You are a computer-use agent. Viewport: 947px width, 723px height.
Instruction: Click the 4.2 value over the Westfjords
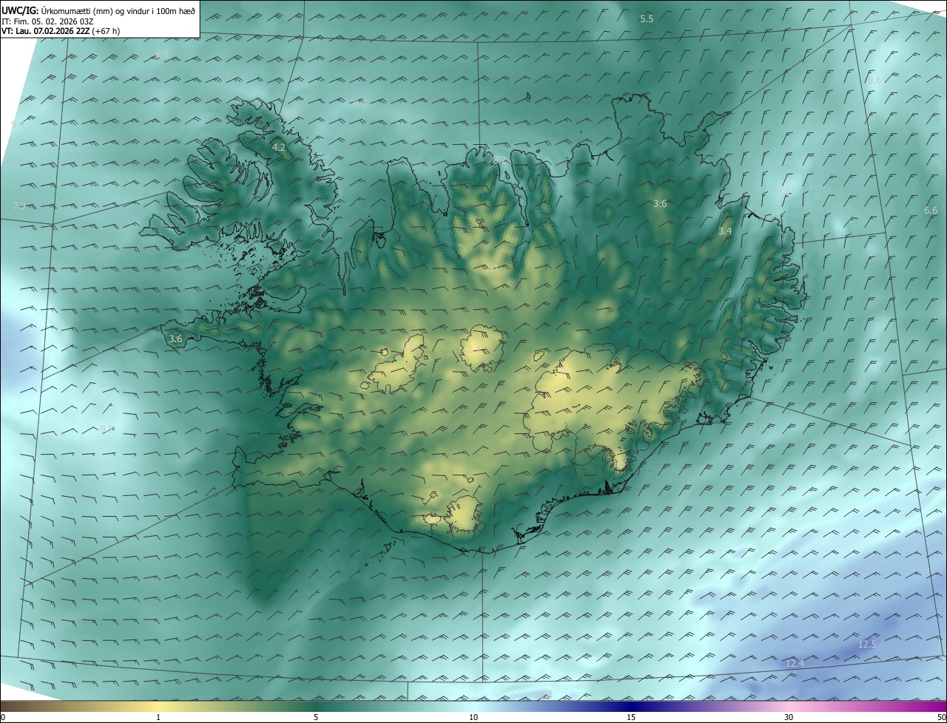pos(279,148)
